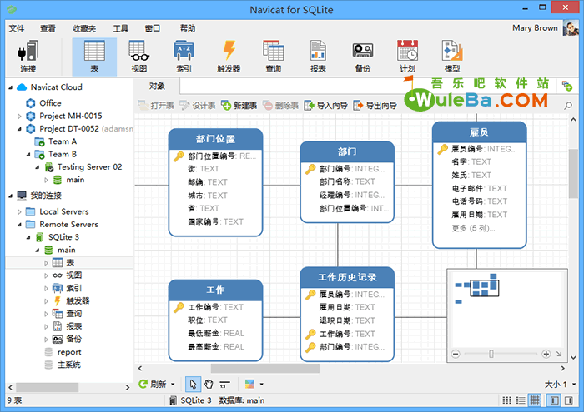Select the report database item
The height and width of the screenshot is (412, 584).
[63, 352]
